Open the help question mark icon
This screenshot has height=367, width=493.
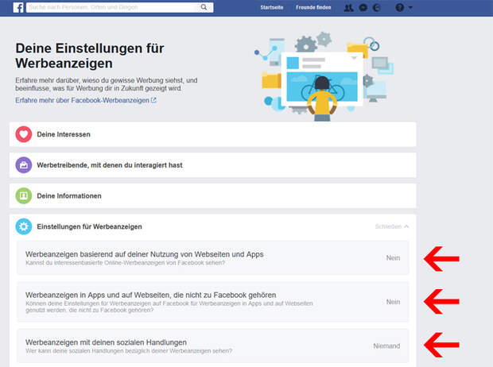click(400, 7)
